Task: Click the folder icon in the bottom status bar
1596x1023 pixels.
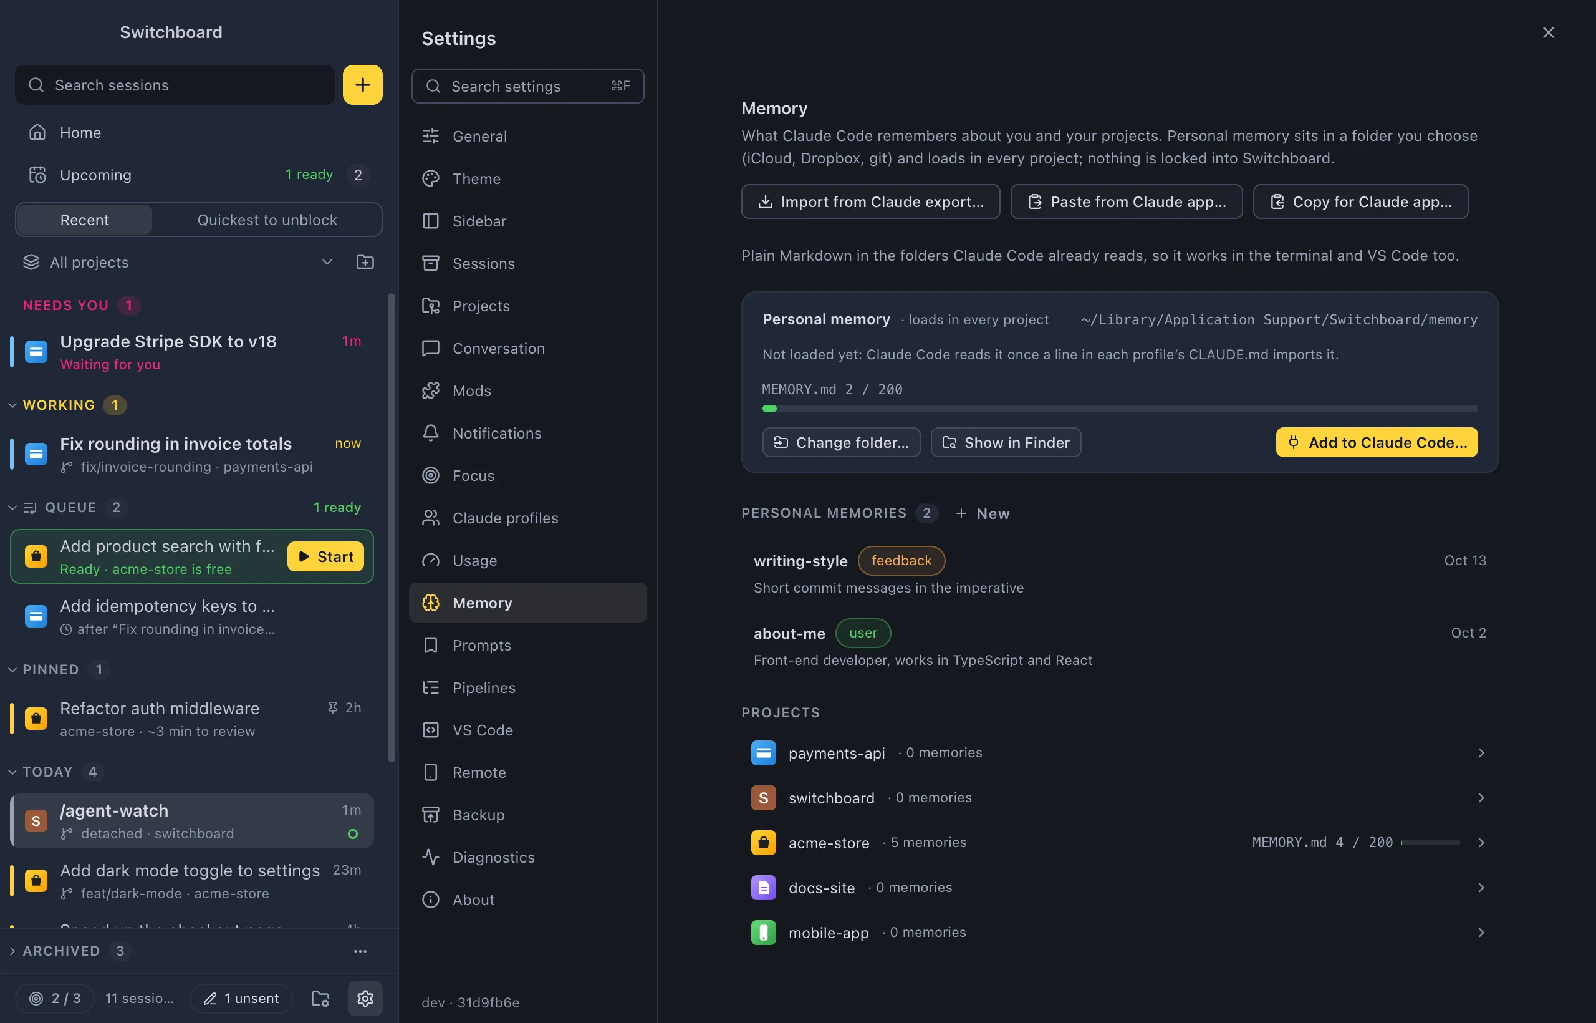Action: point(320,999)
